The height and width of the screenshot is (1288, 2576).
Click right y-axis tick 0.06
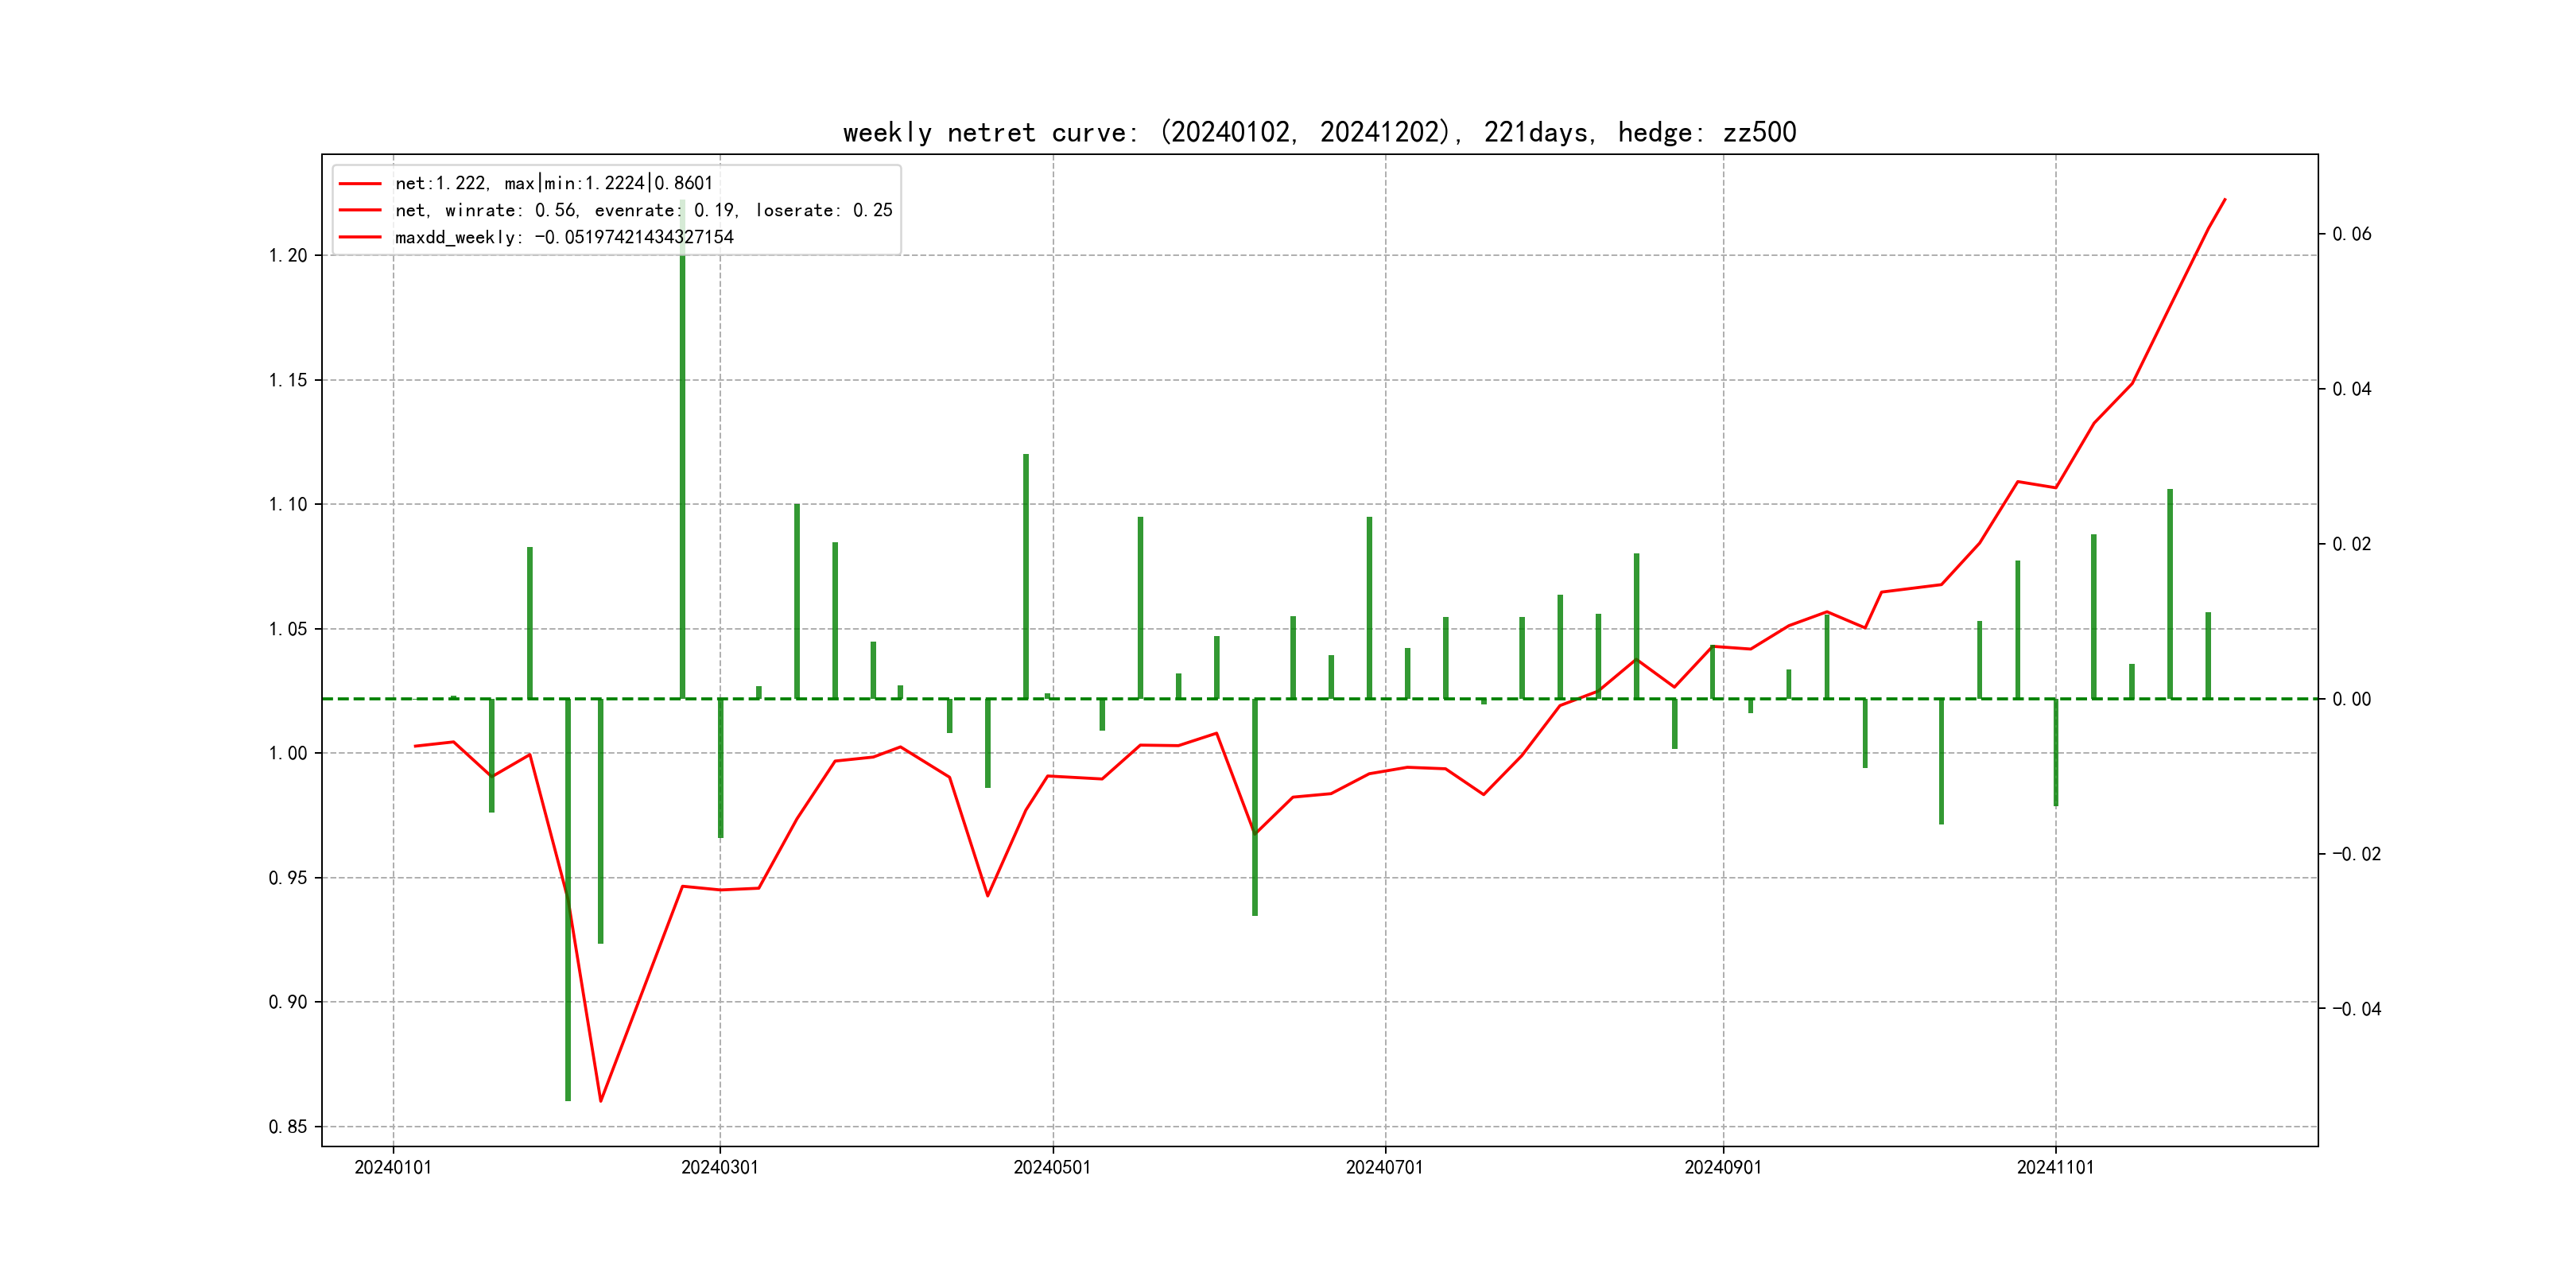point(2351,234)
